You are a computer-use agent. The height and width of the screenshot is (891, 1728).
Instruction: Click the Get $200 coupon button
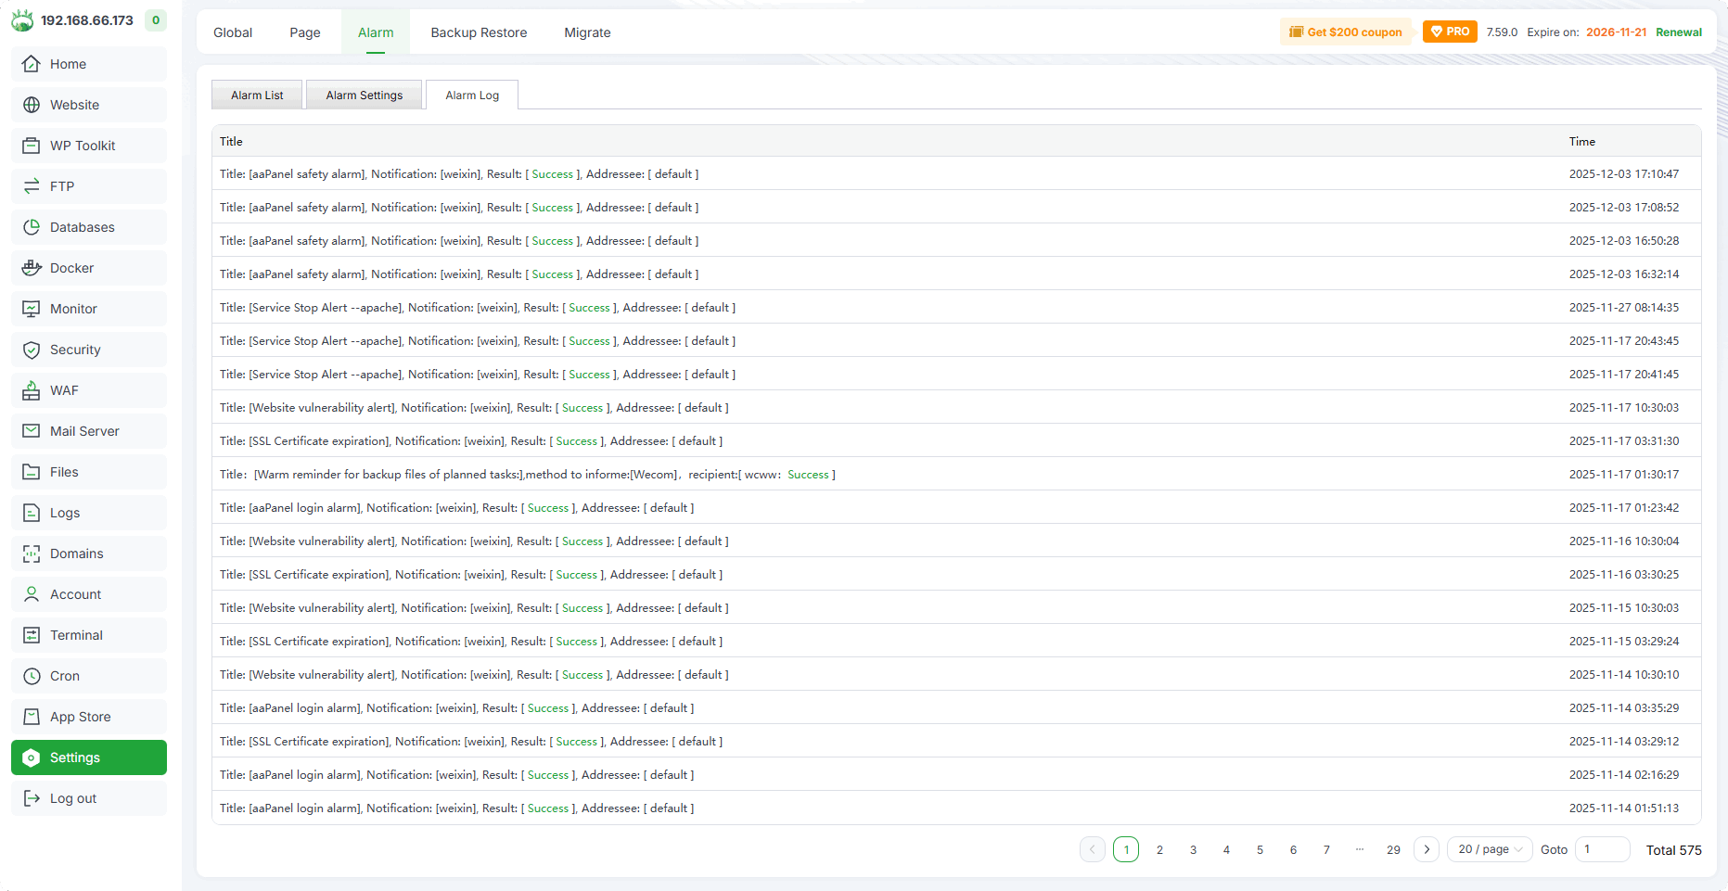(x=1346, y=32)
